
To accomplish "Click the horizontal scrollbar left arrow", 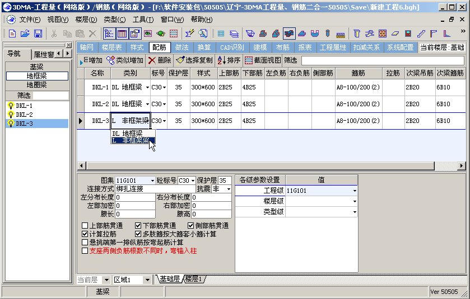I will pyautogui.click(x=81, y=165).
